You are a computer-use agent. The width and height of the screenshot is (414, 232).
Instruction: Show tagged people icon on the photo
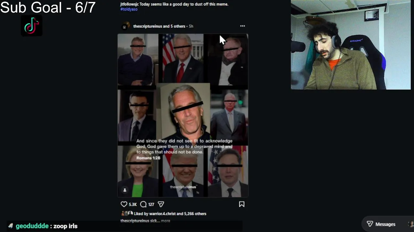coord(125,190)
